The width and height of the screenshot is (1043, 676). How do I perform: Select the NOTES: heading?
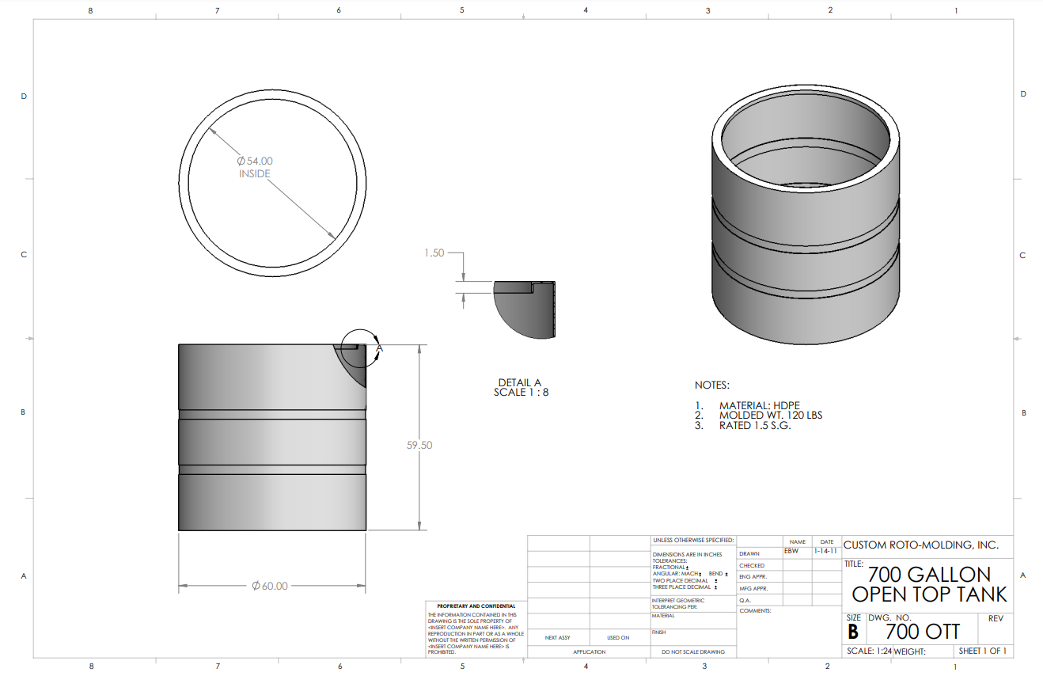(x=711, y=385)
